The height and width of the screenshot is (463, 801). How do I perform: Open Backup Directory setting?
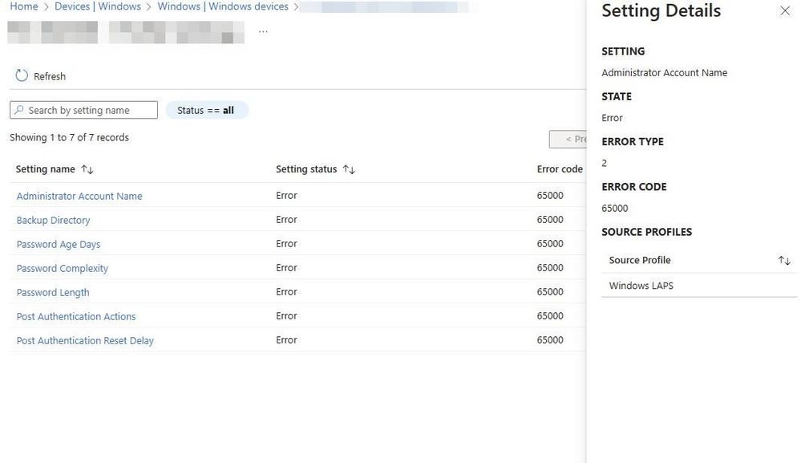click(x=53, y=220)
